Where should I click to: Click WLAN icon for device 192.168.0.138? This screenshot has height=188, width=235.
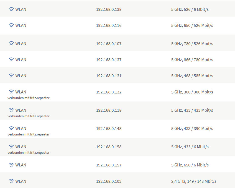11,9
